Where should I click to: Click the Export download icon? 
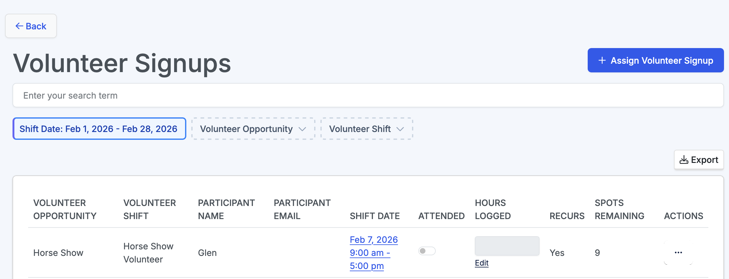coord(684,160)
